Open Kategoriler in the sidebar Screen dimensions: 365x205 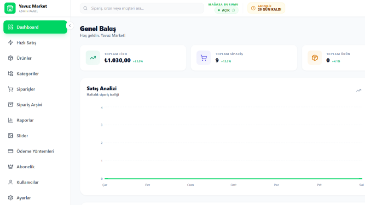[x=35, y=74]
